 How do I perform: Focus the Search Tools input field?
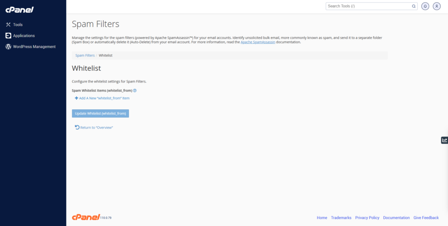click(367, 6)
